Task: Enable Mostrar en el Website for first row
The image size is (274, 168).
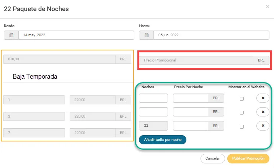Action: coord(241,99)
